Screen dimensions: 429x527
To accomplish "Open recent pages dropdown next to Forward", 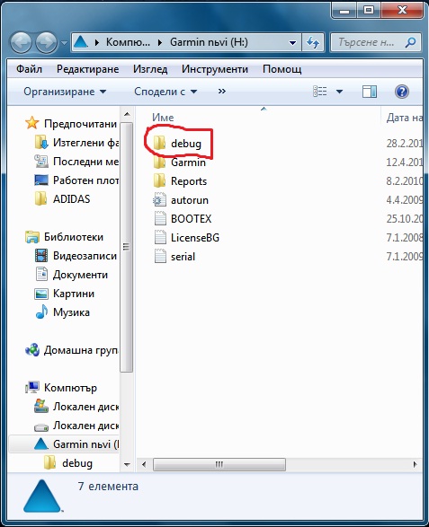I will pos(64,43).
